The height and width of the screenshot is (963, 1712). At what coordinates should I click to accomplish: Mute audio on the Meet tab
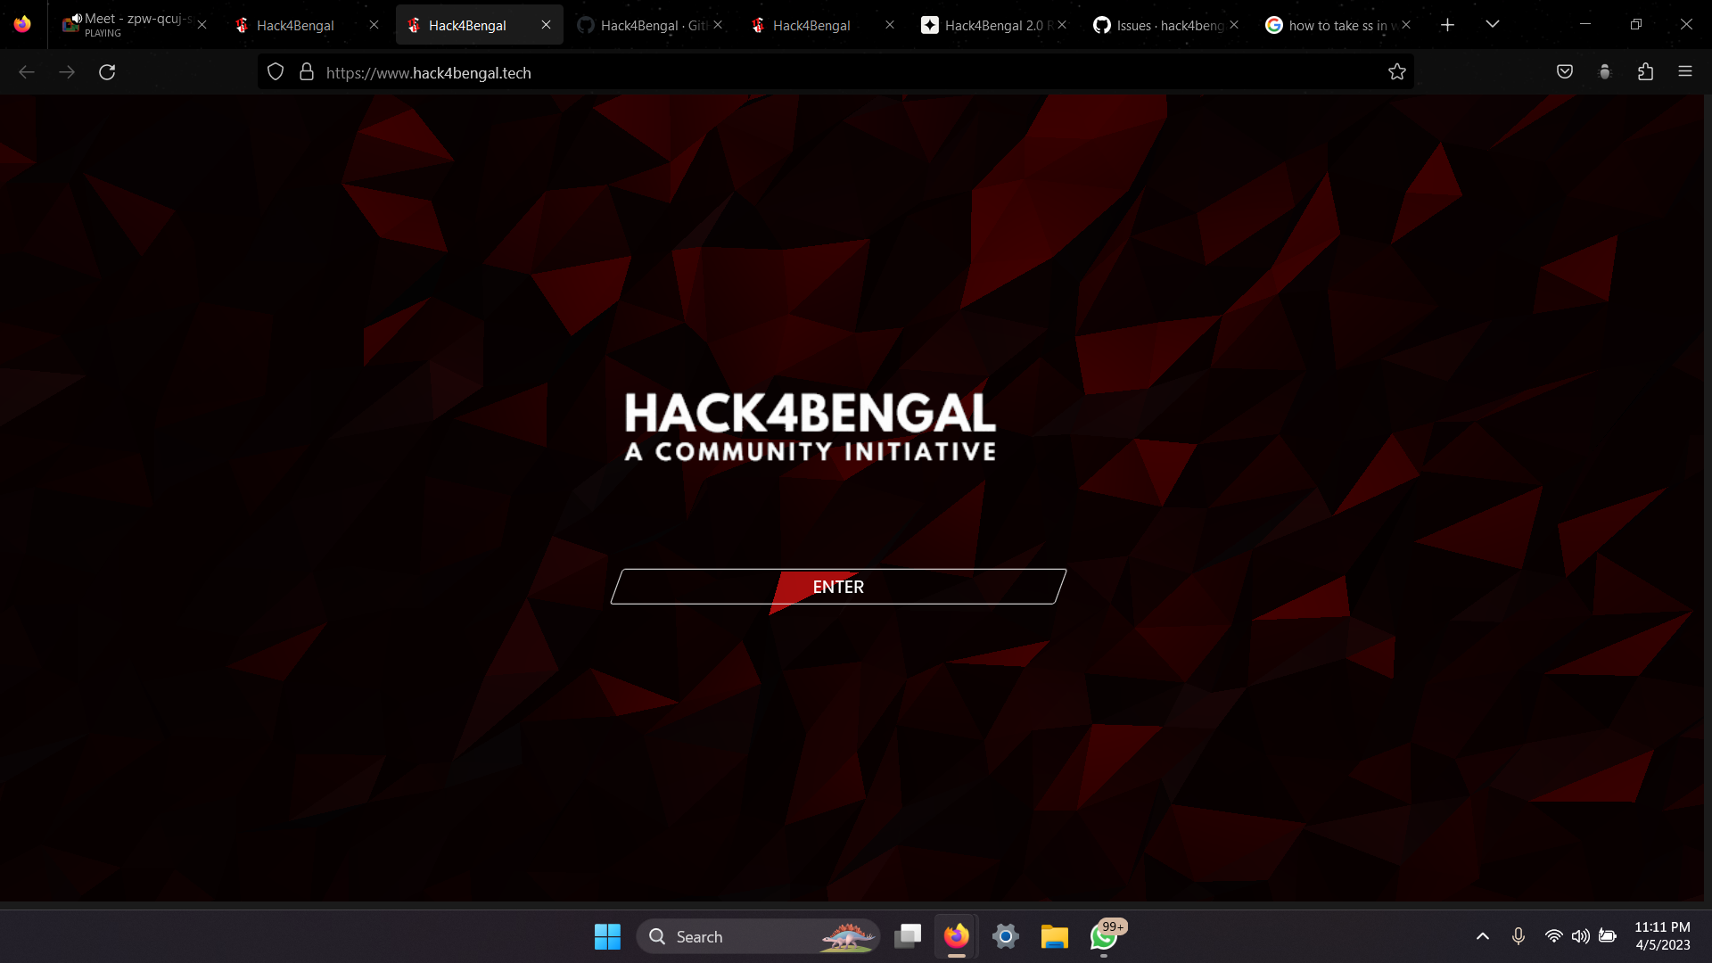[77, 19]
